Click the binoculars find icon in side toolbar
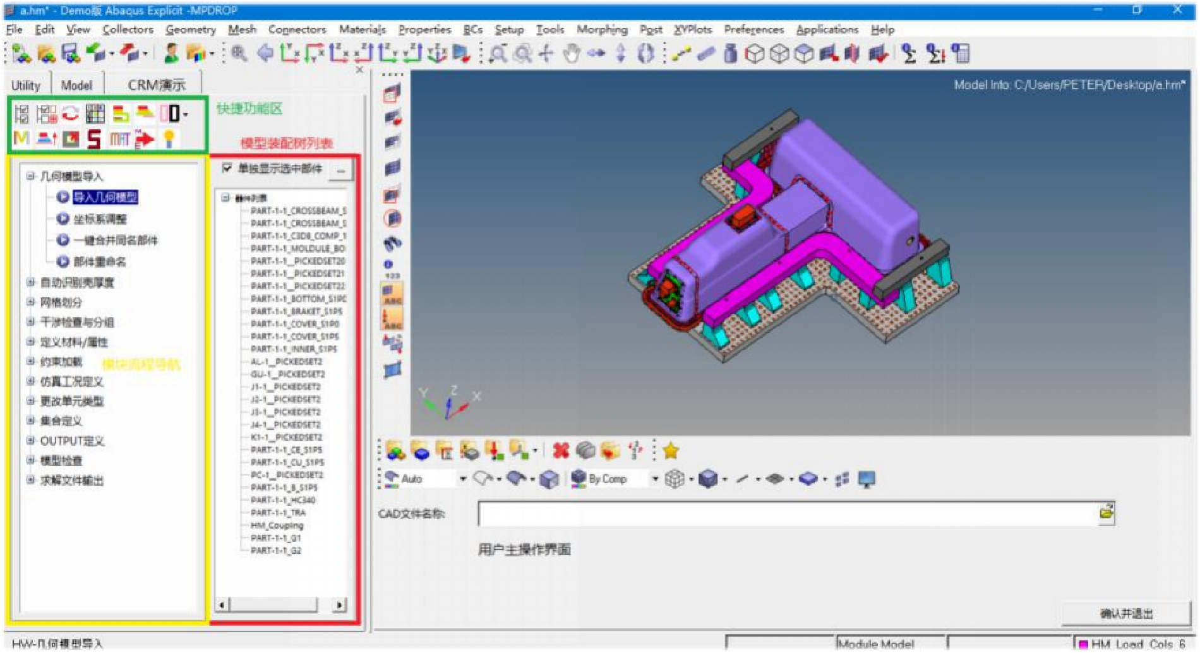This screenshot has width=1200, height=653. (x=392, y=243)
